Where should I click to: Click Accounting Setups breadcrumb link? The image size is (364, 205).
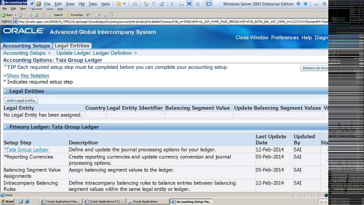[x=24, y=53]
